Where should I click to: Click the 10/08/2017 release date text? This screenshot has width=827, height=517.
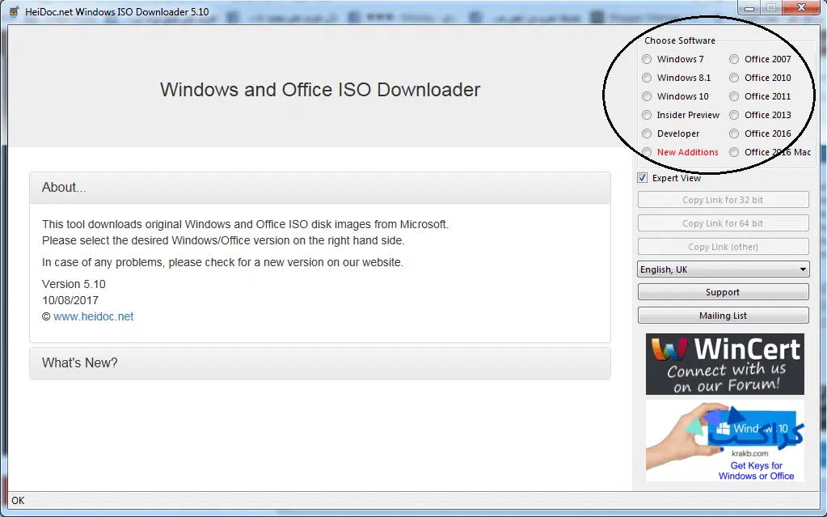(x=70, y=300)
